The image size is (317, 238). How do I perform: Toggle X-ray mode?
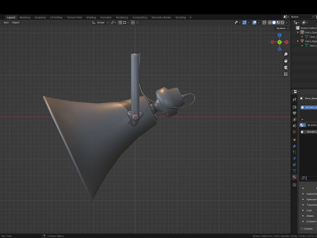click(264, 22)
